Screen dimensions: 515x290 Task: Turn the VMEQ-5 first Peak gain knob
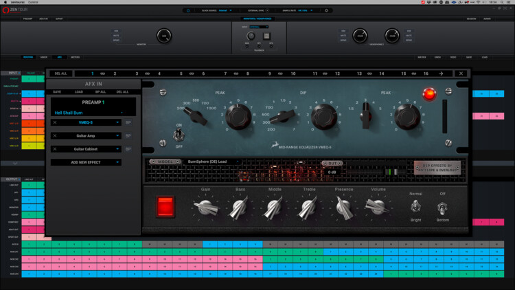[238, 116]
